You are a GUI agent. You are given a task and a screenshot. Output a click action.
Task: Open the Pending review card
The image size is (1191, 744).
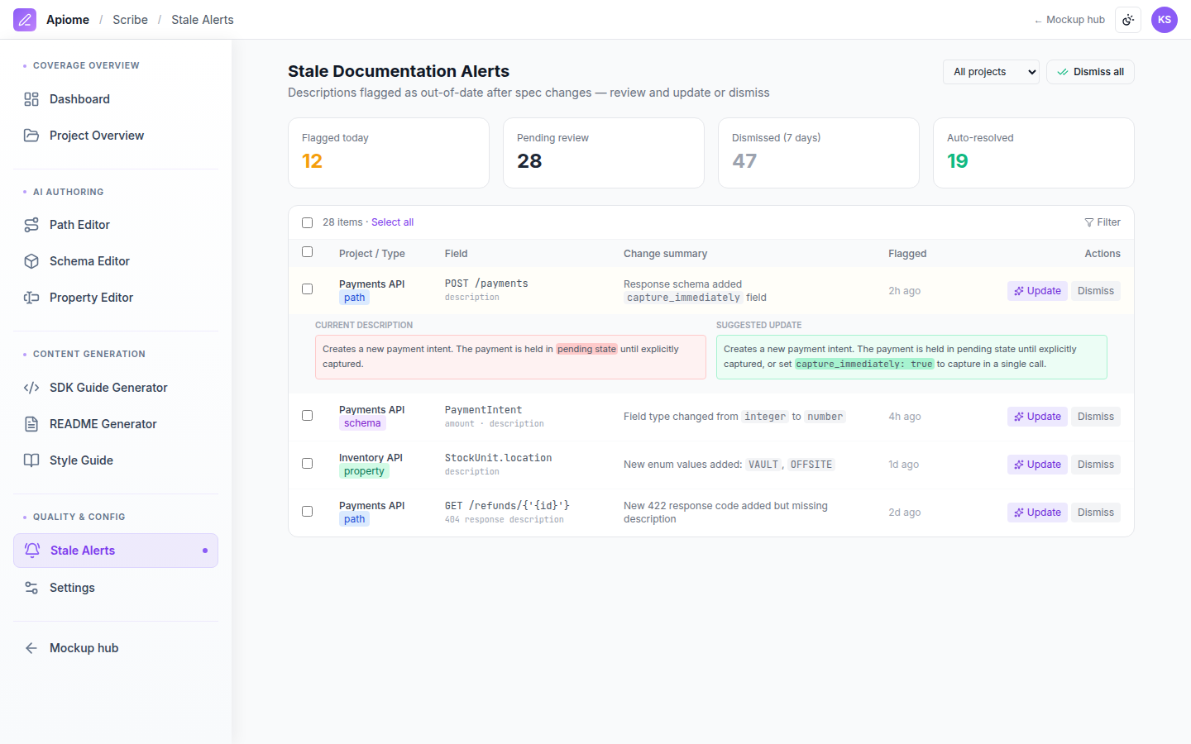coord(604,153)
